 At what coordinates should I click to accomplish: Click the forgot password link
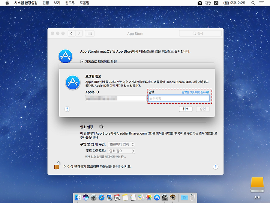pos(195,92)
